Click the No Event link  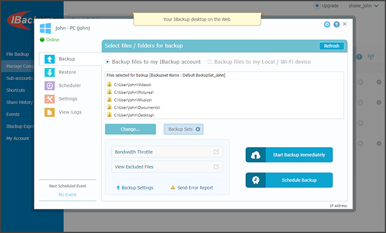point(68,195)
